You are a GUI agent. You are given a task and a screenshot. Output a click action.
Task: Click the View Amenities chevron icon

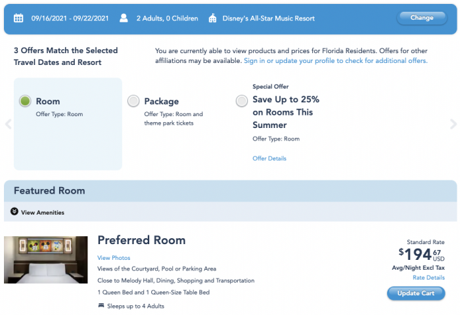(14, 211)
